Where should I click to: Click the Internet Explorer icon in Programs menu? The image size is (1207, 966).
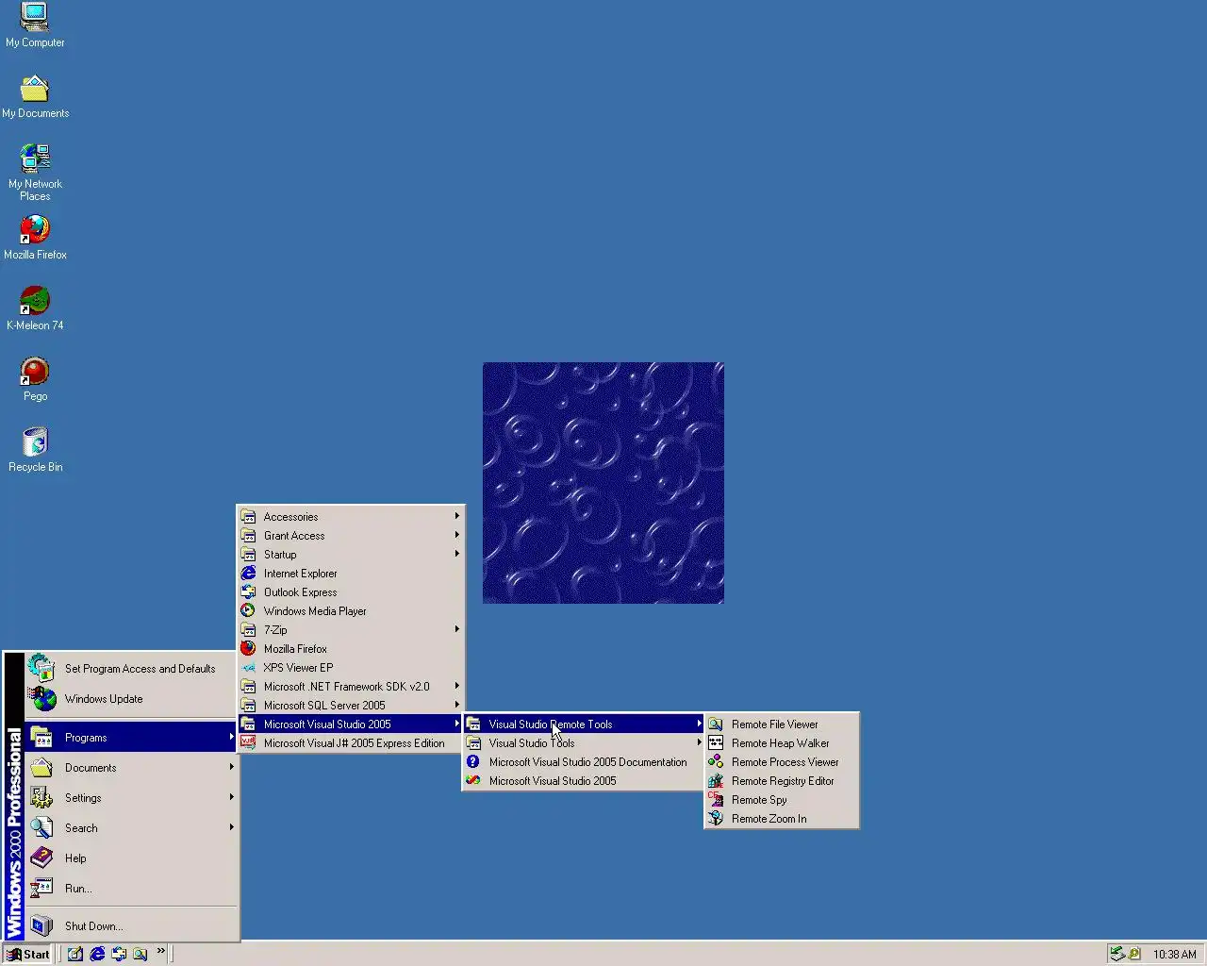[x=248, y=574]
